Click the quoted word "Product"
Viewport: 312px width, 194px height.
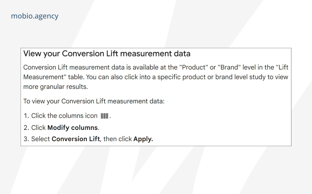click(x=194, y=67)
